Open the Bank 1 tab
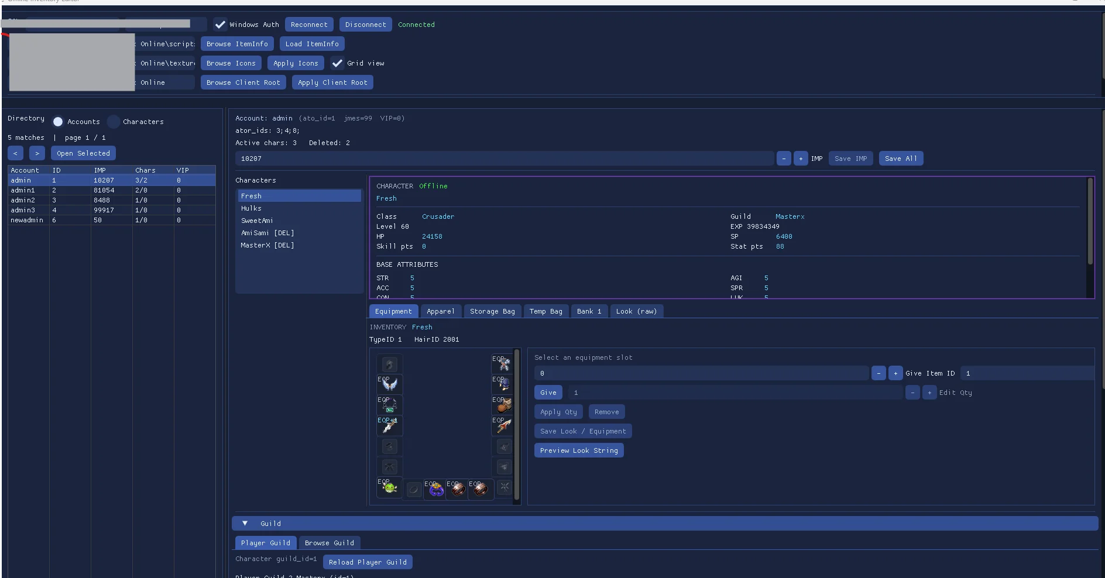Viewport: 1105px width, 578px height. [x=589, y=311]
